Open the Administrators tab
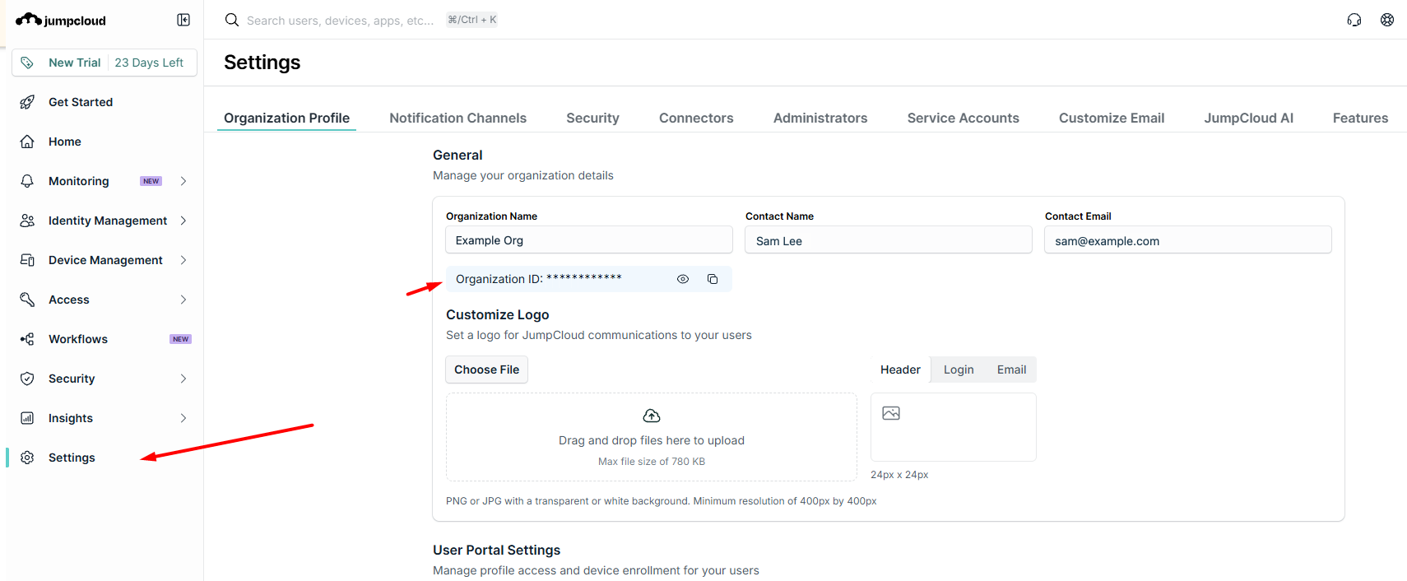This screenshot has width=1407, height=581. pyautogui.click(x=820, y=118)
